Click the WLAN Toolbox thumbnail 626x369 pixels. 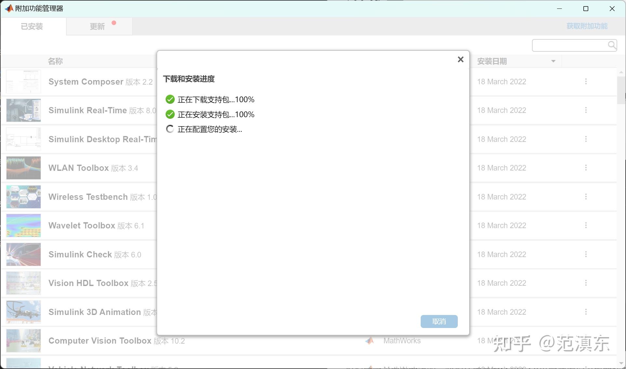pos(23,168)
